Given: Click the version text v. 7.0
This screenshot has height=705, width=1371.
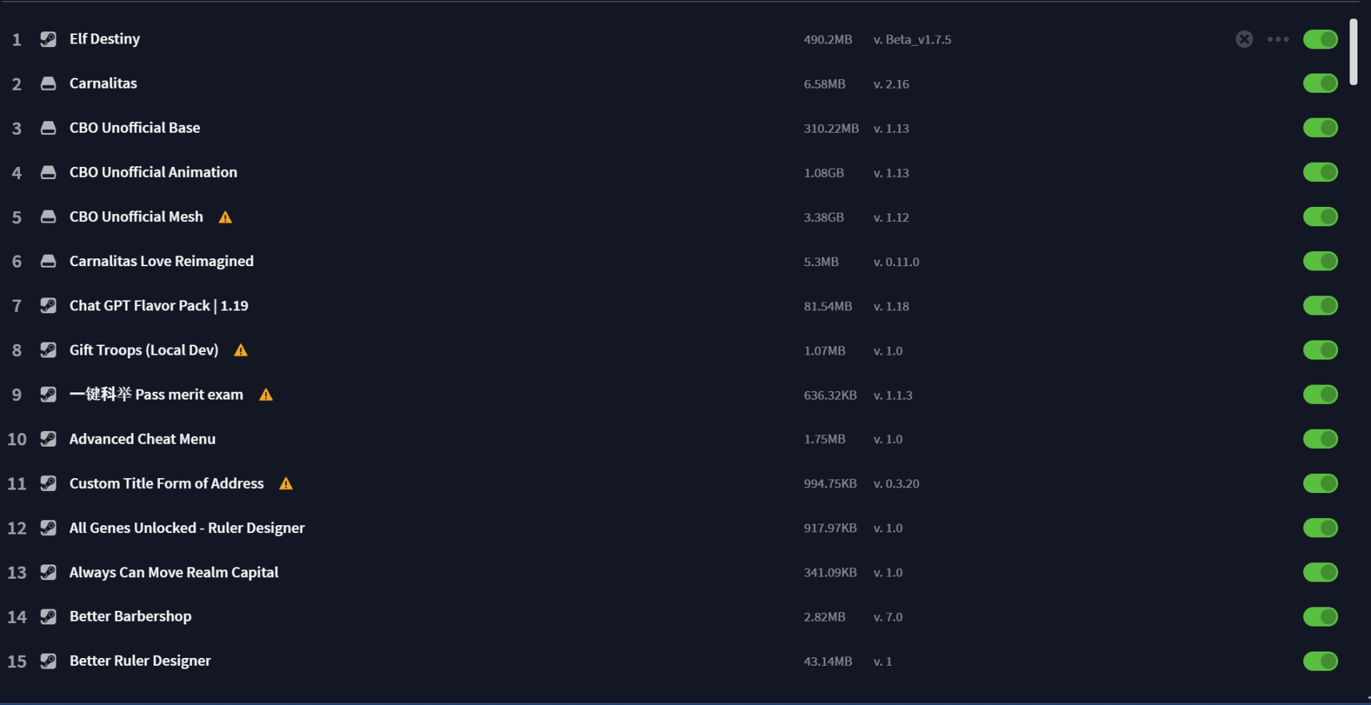Looking at the screenshot, I should [888, 617].
